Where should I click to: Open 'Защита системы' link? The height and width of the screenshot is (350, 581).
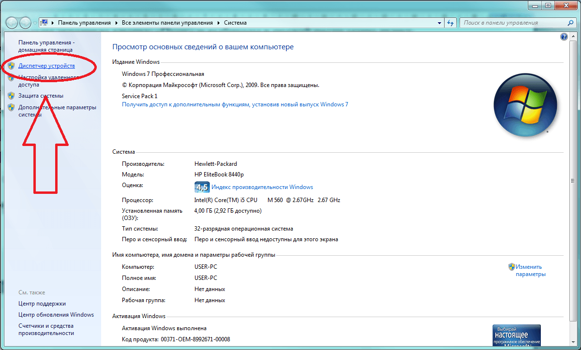tap(41, 96)
